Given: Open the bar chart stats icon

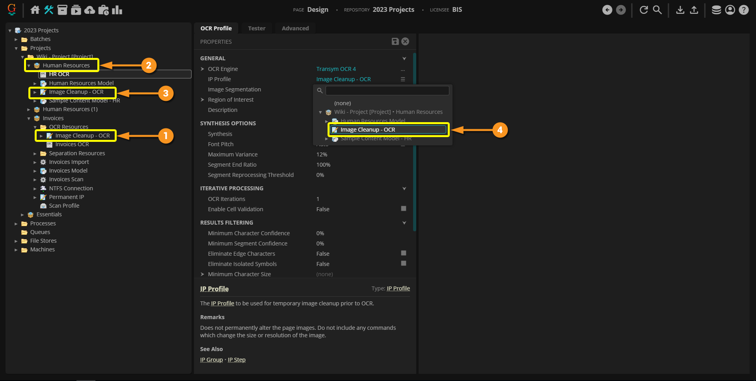Looking at the screenshot, I should coord(117,10).
